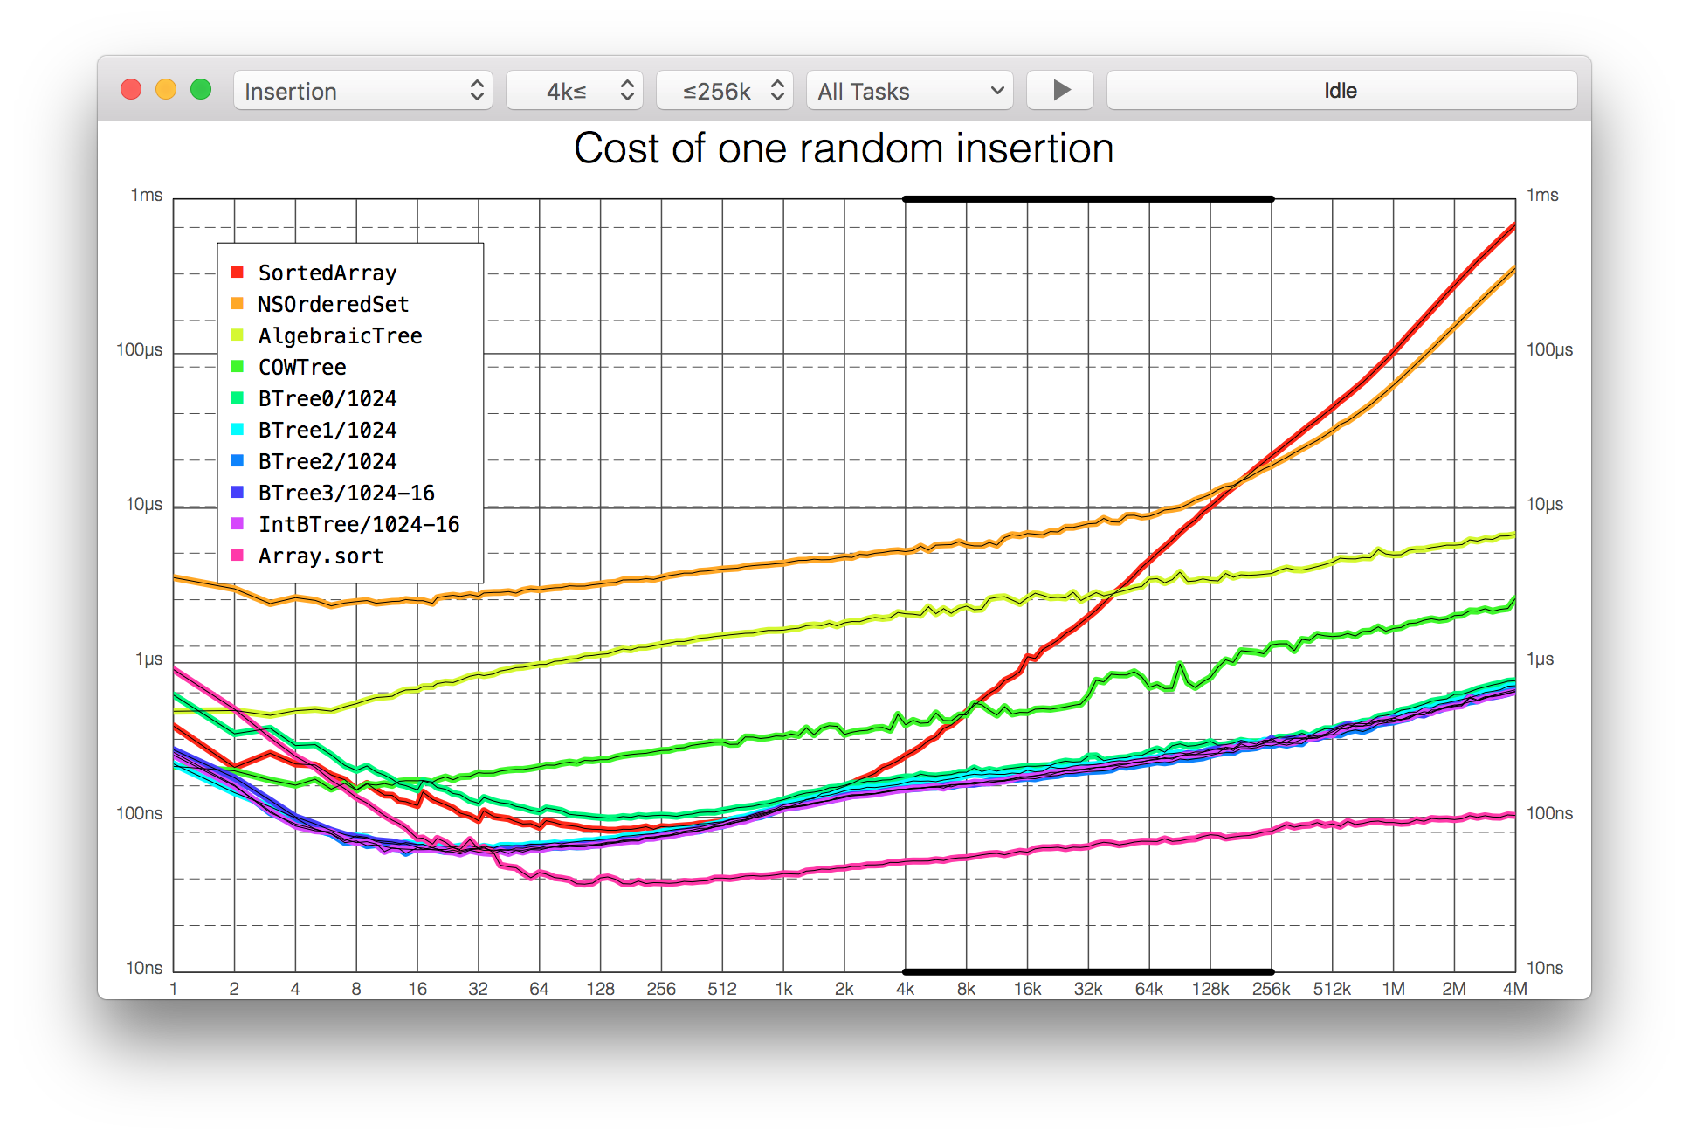Click the chart title text
Image resolution: width=1689 pixels, height=1139 pixels.
coord(844,148)
